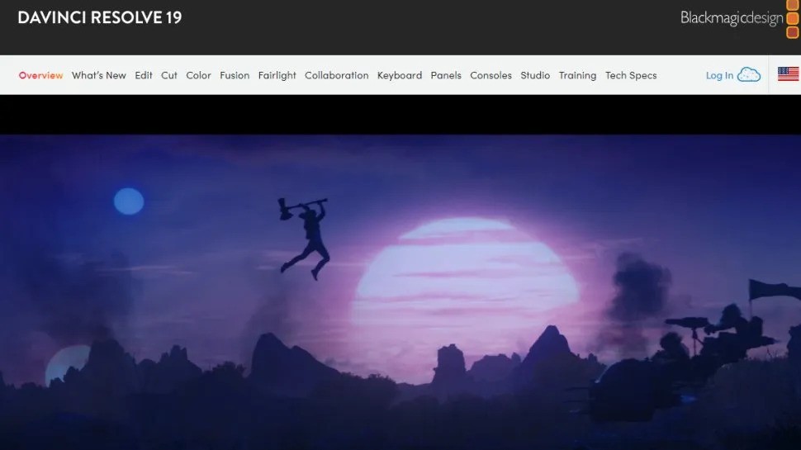View the Tech Specs page

[631, 75]
